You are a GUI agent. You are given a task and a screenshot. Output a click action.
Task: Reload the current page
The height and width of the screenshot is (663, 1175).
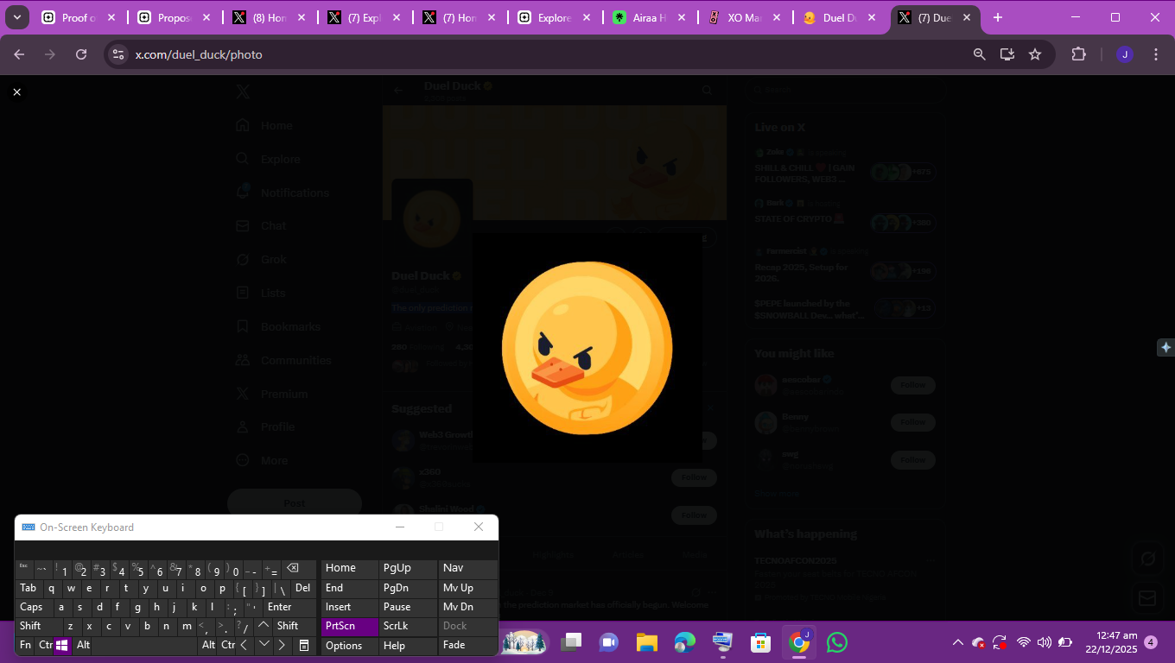tap(81, 54)
